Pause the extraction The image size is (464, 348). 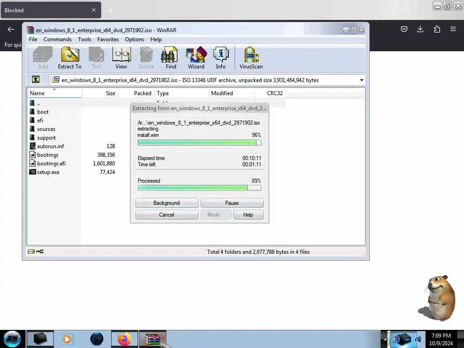(232, 203)
